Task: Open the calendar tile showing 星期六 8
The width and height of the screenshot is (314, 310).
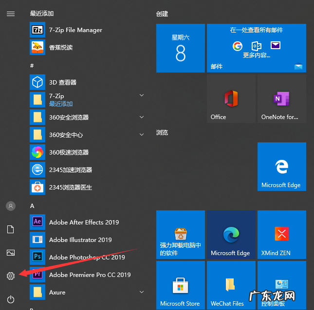Action: pos(181,48)
